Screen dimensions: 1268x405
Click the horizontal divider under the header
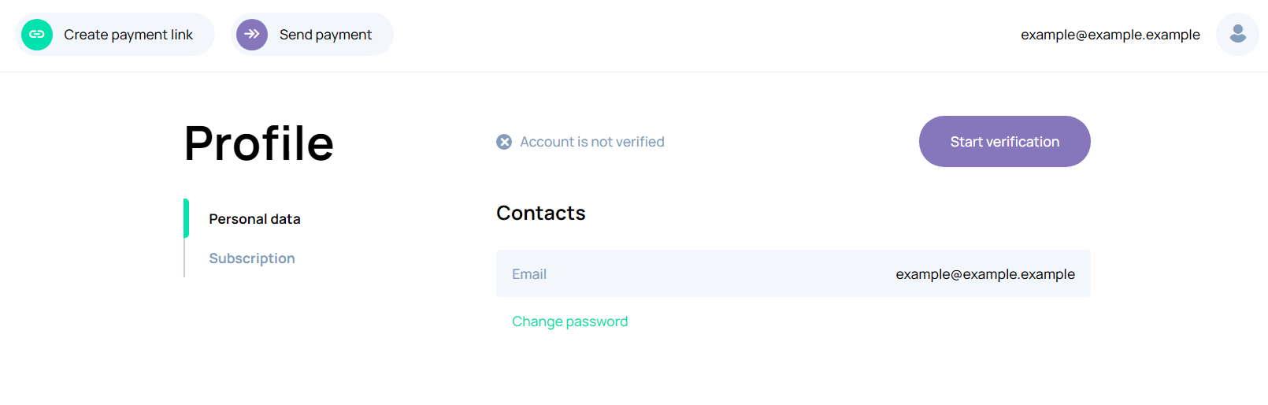coord(634,72)
